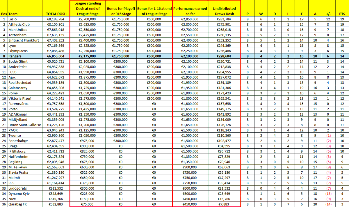Click the Anderlecht team cell
Viewport: 349px width, 207px height.
(25, 66)
